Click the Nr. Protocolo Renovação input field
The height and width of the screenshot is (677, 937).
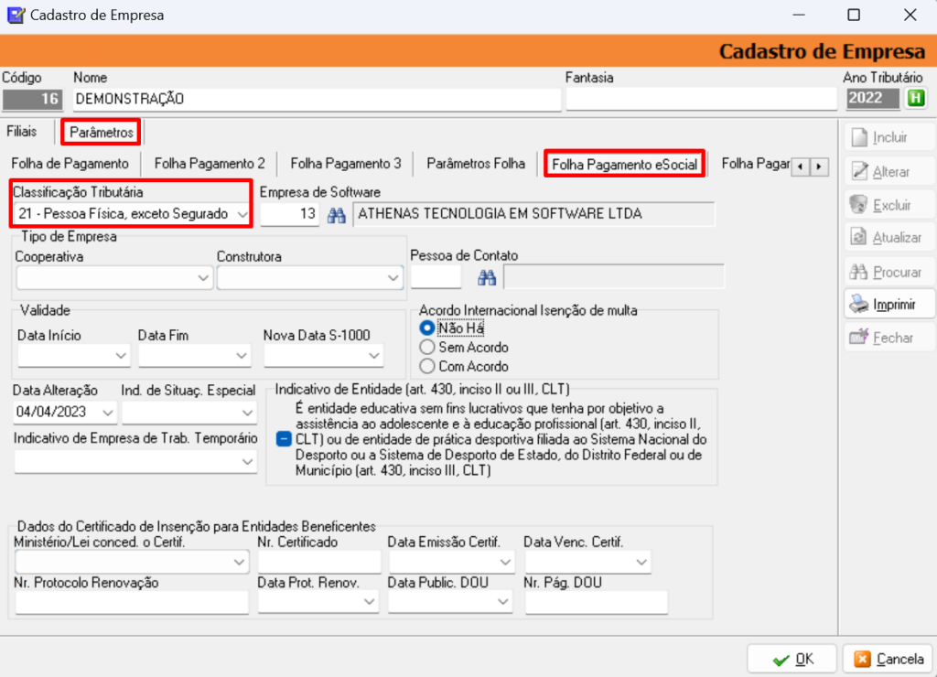(132, 602)
